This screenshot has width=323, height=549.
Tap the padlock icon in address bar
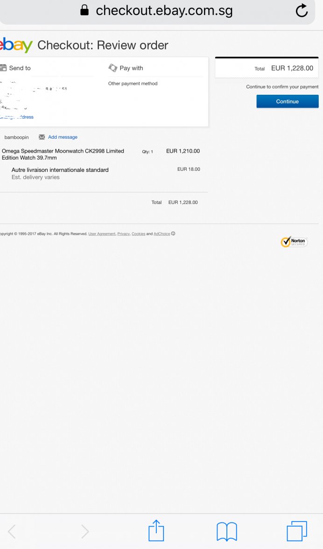tap(84, 10)
